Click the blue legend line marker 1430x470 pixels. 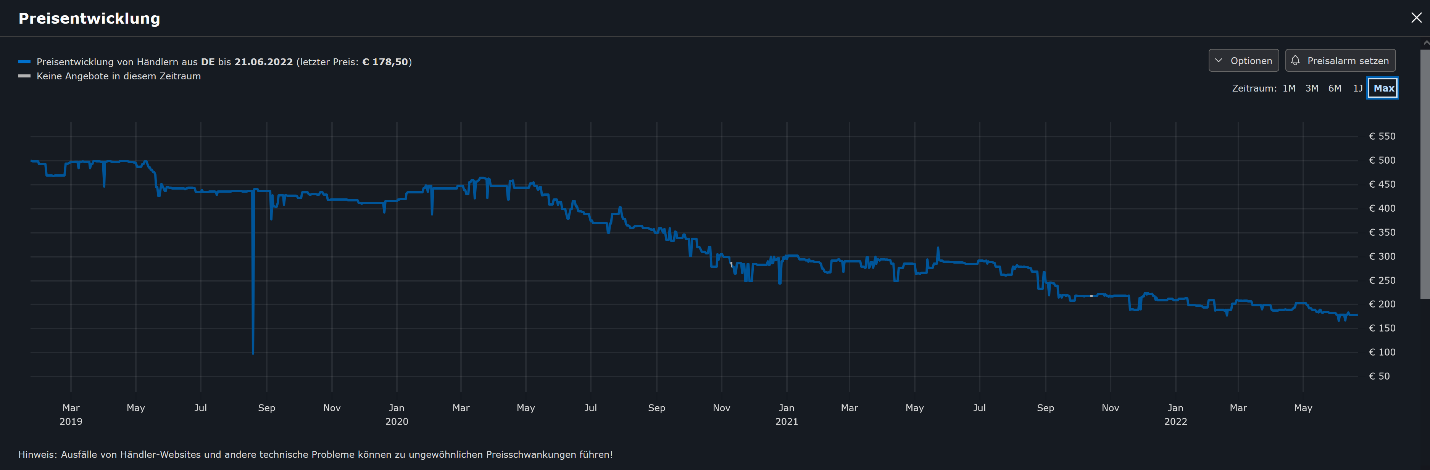coord(24,62)
